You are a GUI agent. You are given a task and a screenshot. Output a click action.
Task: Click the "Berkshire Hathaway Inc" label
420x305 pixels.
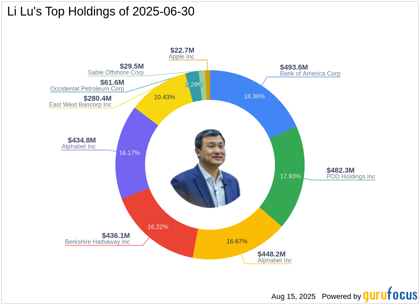pos(97,242)
